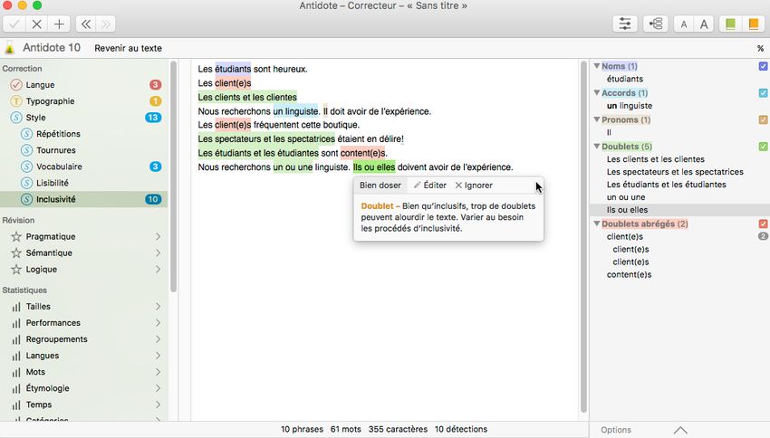Image resolution: width=770 pixels, height=438 pixels.
Task: Go to previous detection double-arrow
Action: tap(86, 24)
